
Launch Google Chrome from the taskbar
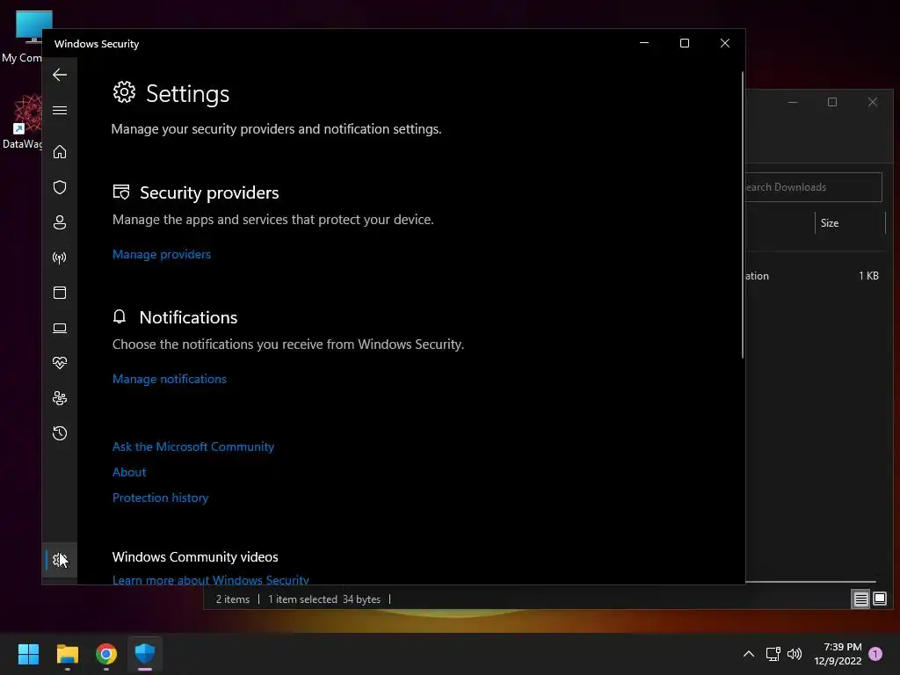[x=106, y=654]
